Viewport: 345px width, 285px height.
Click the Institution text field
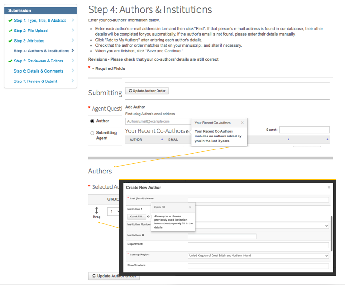(222, 236)
